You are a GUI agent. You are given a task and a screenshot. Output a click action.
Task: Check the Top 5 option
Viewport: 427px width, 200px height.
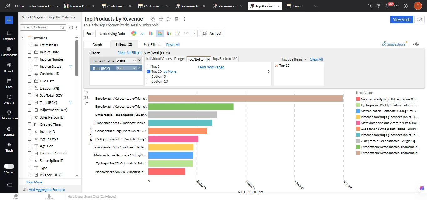point(148,66)
